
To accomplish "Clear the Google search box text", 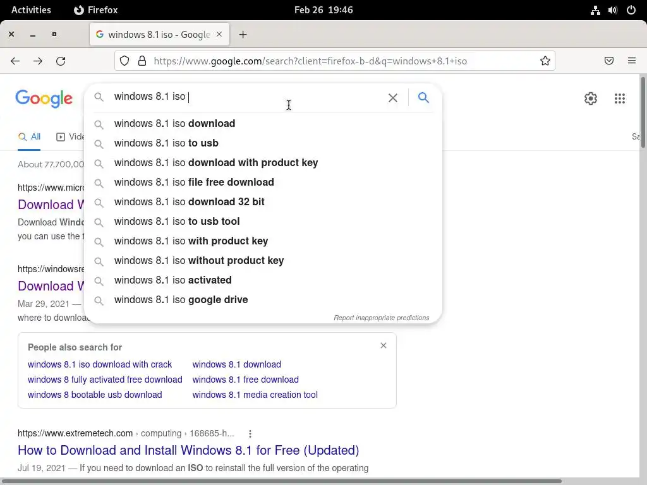I will 393,98.
